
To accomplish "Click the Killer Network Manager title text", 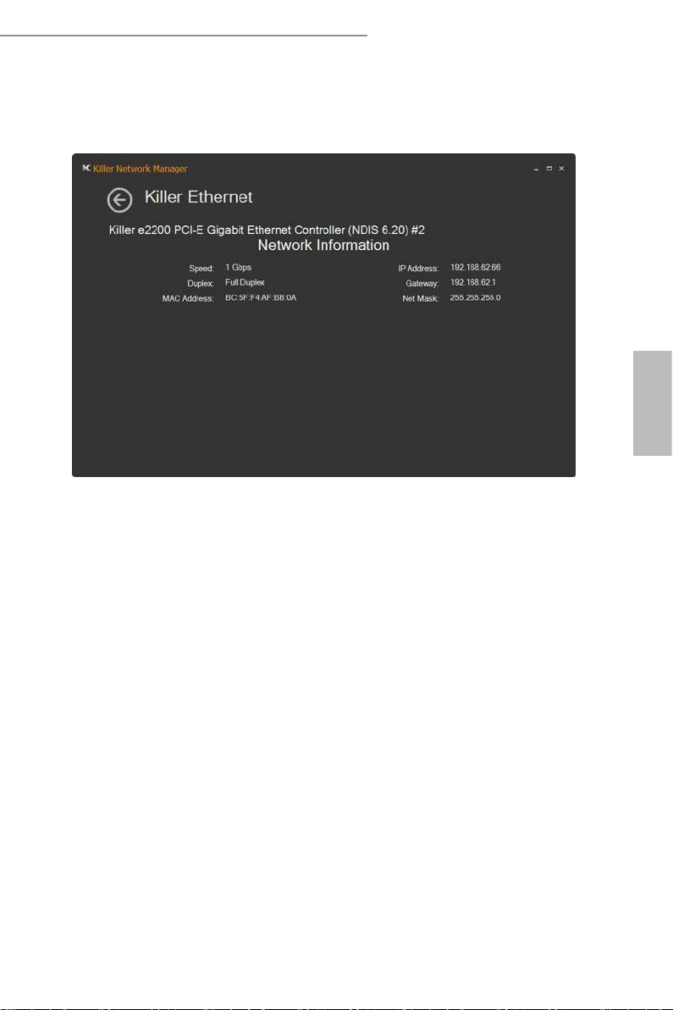I will (141, 169).
